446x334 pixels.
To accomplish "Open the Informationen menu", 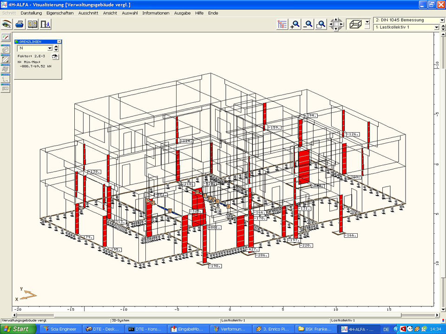I will coord(156,13).
